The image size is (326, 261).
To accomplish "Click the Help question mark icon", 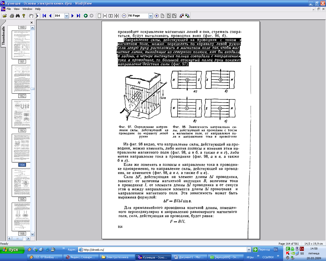I will pos(24,16).
